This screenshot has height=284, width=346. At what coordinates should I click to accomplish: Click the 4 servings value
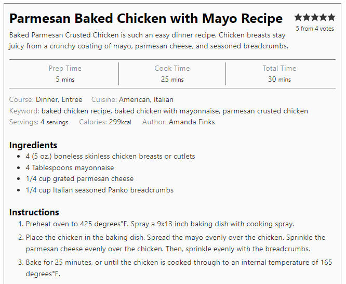(54, 122)
